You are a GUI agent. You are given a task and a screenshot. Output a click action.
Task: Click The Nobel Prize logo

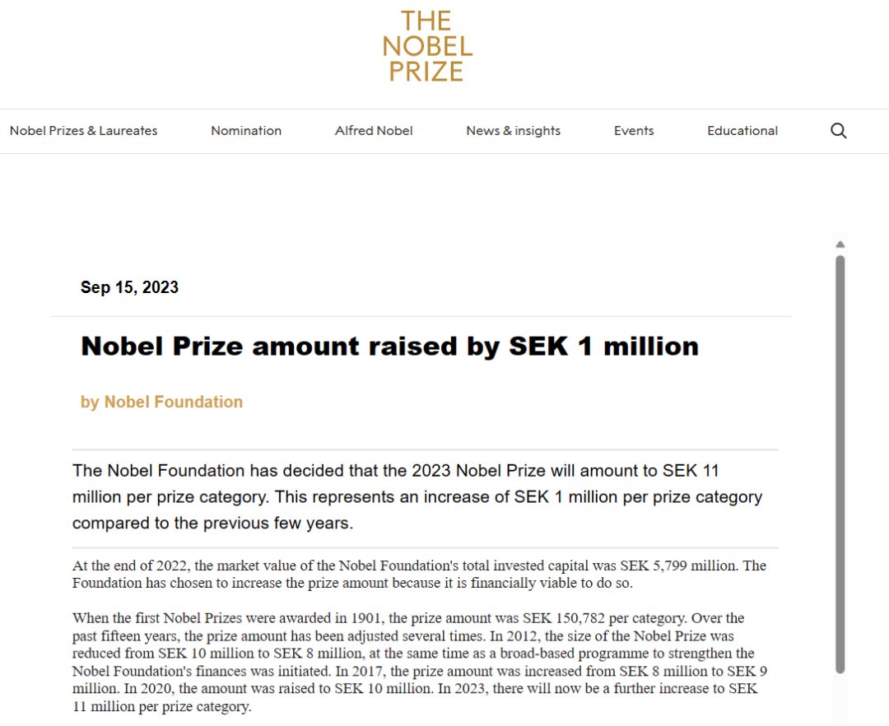427,46
